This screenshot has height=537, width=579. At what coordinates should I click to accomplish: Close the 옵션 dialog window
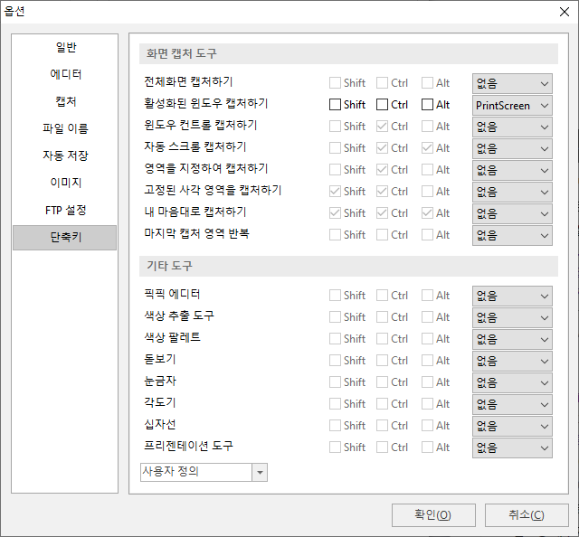[565, 12]
